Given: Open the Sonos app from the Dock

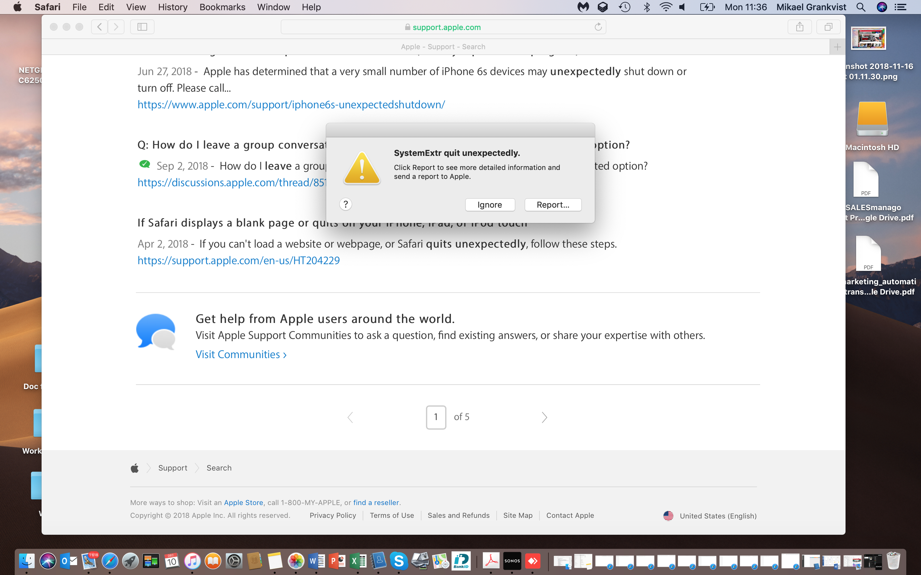Looking at the screenshot, I should 512,561.
